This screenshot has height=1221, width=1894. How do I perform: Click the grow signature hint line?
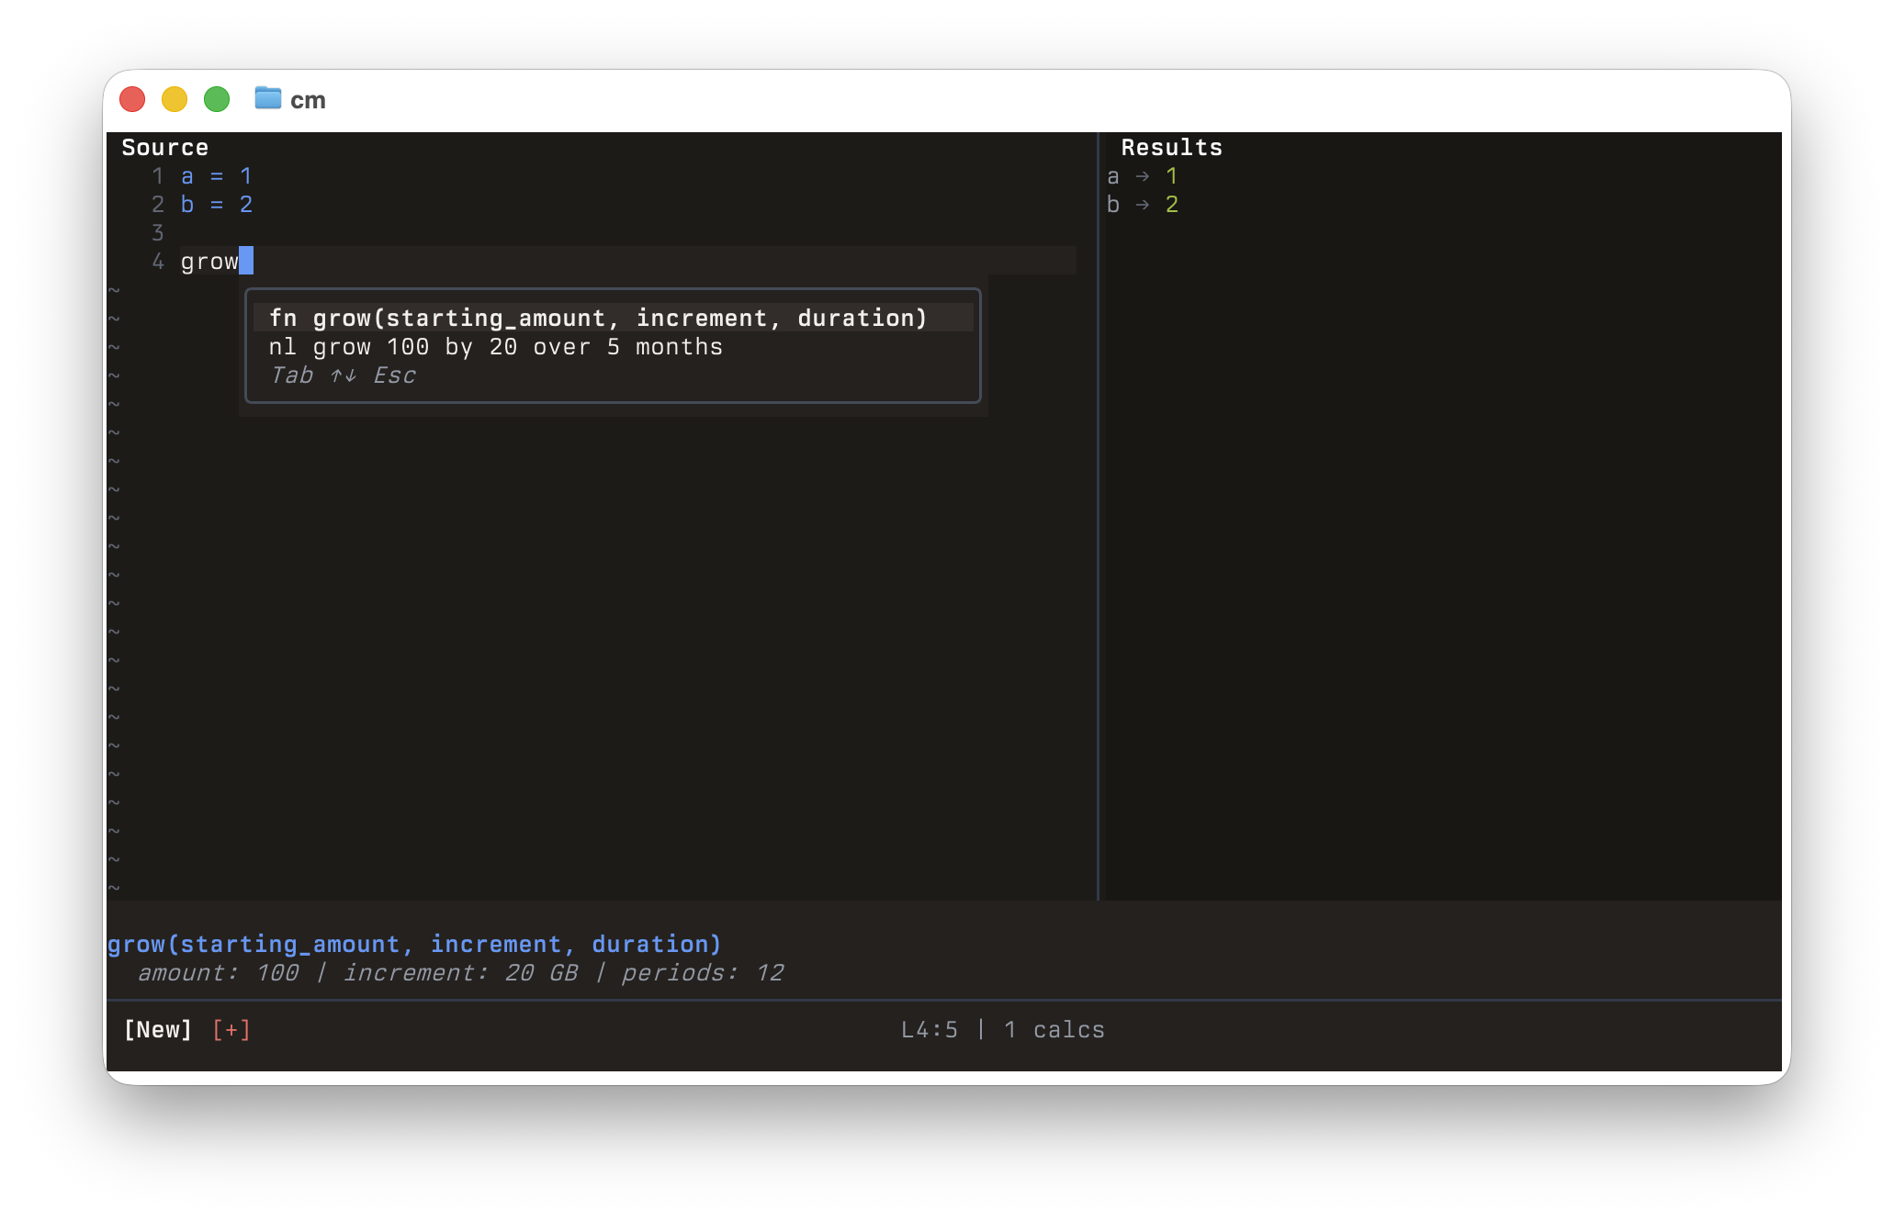tap(414, 945)
